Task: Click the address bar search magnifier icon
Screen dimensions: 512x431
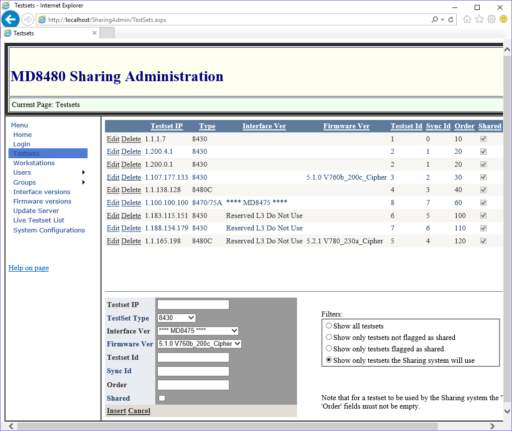Action: click(x=434, y=19)
